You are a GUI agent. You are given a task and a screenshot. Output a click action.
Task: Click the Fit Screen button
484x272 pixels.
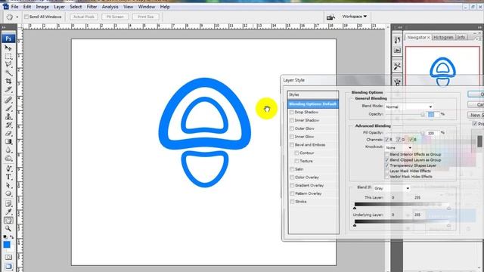[x=115, y=17]
